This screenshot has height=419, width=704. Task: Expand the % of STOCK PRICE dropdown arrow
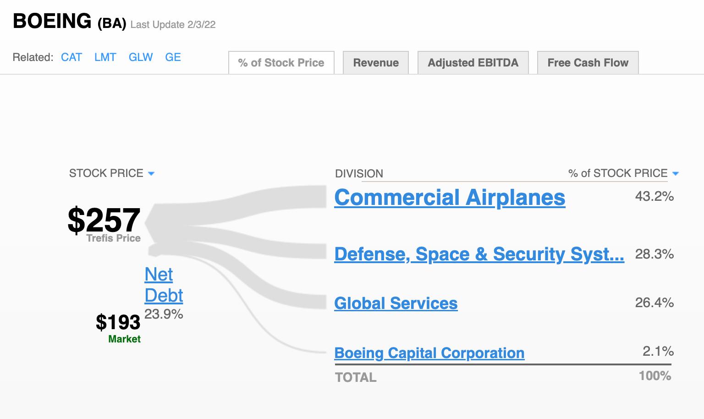675,174
